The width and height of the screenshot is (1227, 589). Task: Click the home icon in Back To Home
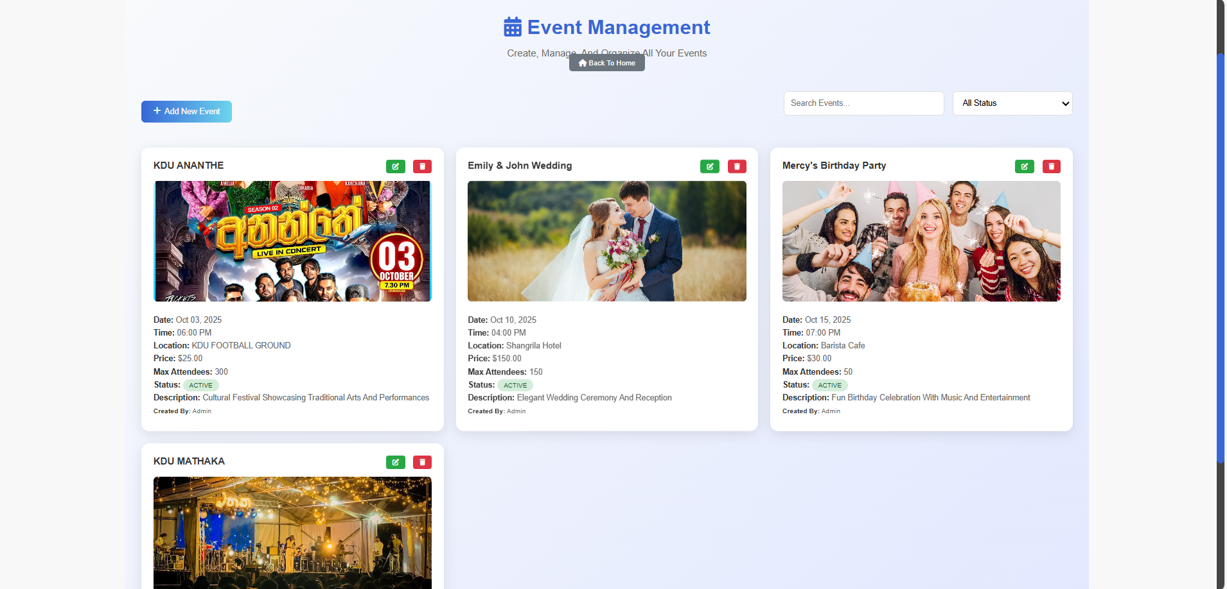pyautogui.click(x=583, y=63)
